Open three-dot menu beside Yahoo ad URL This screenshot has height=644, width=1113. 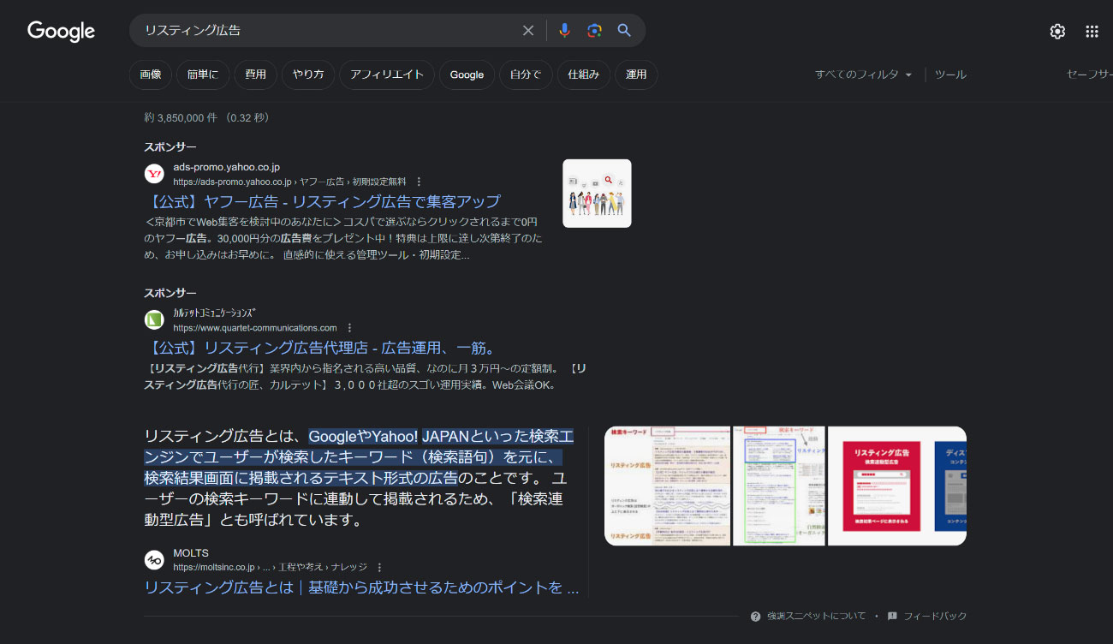(419, 182)
